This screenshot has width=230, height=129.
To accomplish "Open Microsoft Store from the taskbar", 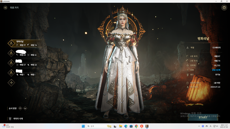I will point(131,126).
